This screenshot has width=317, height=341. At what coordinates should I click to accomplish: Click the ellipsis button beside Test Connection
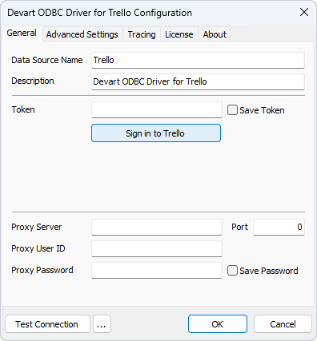(x=102, y=324)
